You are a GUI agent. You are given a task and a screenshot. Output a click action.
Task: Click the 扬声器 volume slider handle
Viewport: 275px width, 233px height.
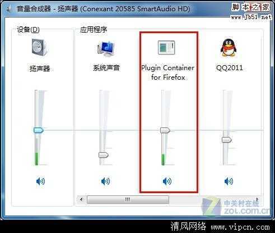coord(39,130)
